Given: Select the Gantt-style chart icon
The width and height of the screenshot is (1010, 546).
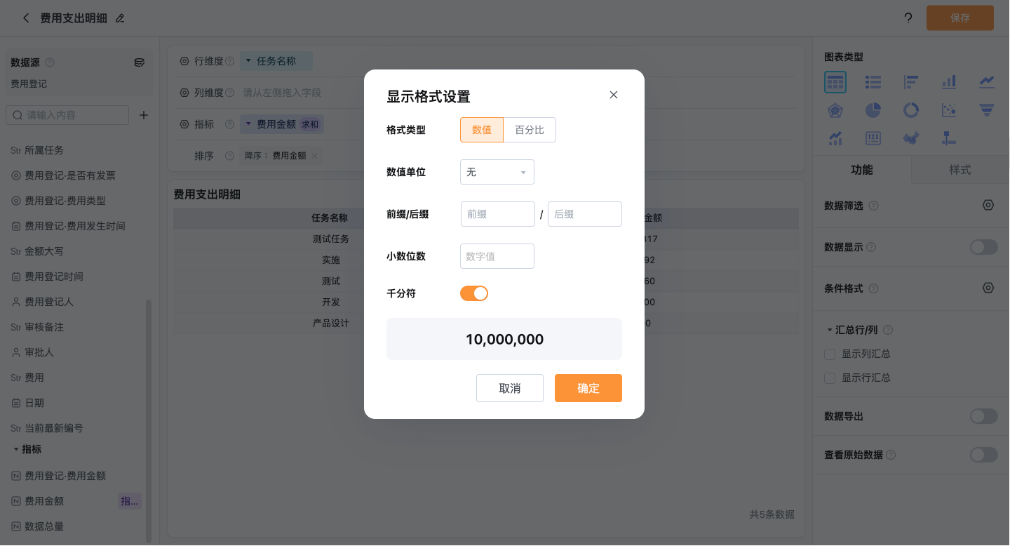Looking at the screenshot, I should tap(949, 138).
